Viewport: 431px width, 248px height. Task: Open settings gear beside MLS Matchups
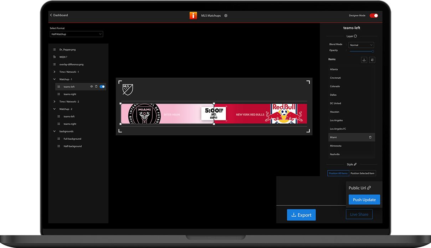pos(226,16)
